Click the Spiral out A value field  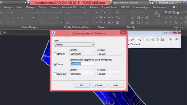pyautogui.click(x=110, y=74)
